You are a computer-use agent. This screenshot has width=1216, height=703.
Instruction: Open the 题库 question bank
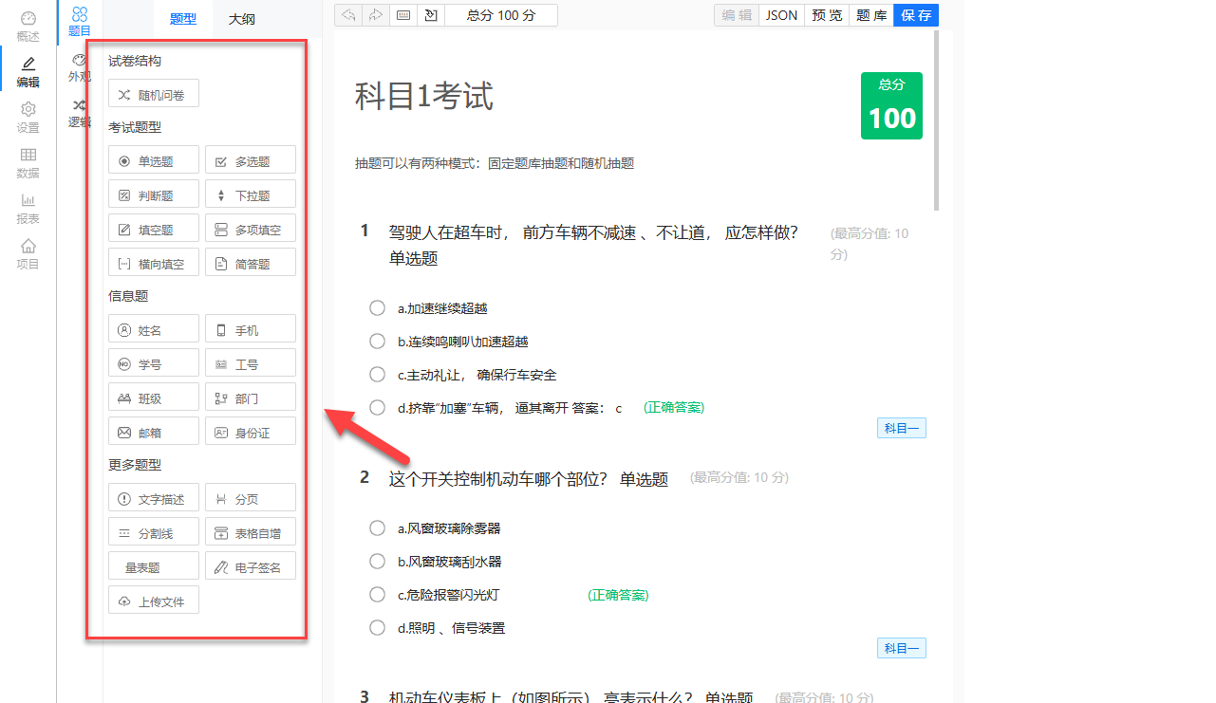[x=871, y=15]
